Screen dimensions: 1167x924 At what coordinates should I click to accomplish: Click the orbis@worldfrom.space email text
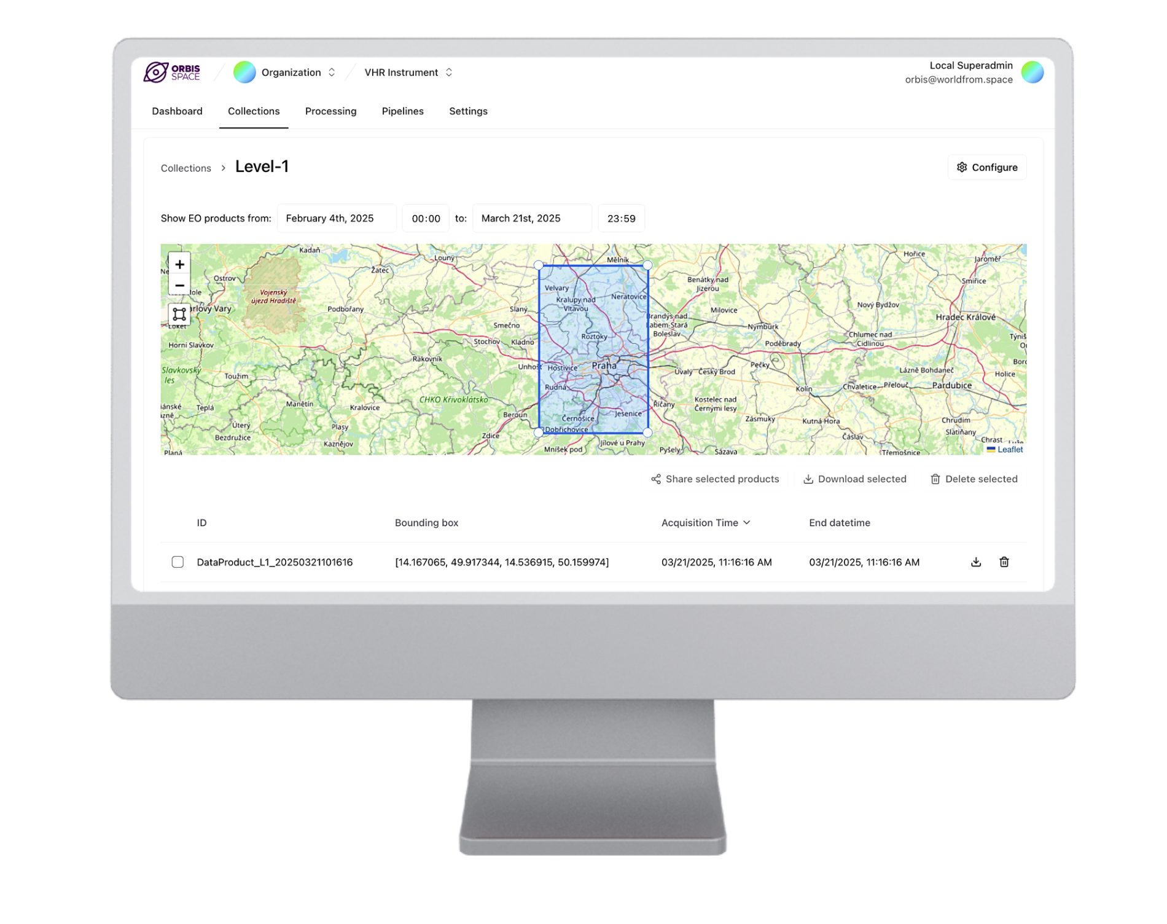click(958, 80)
